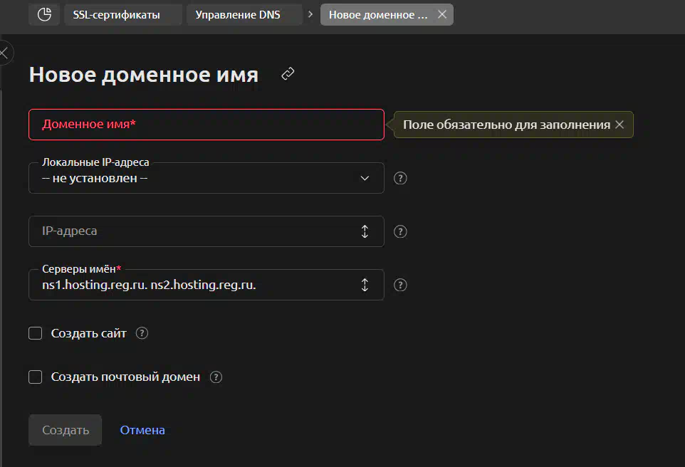Screen dimensions: 685x467
Task: Show help for Серверы имён field
Action: point(400,285)
